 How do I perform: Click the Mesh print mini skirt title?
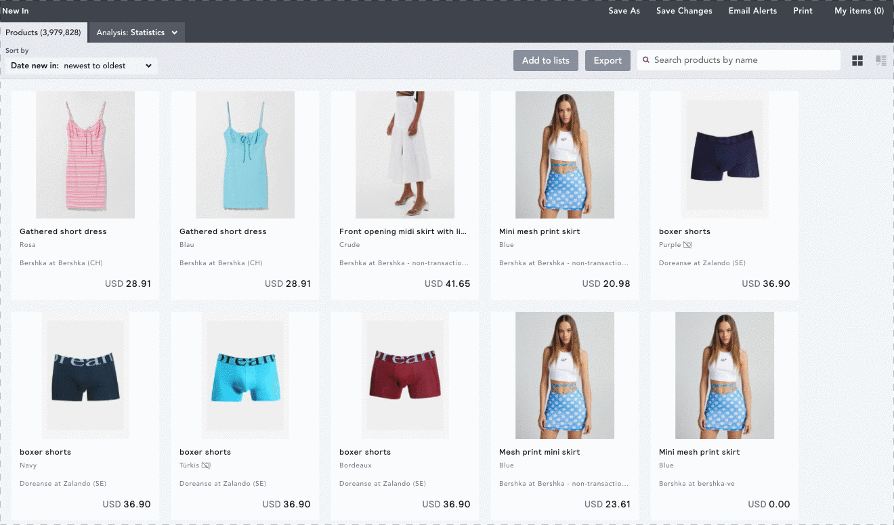tap(540, 452)
